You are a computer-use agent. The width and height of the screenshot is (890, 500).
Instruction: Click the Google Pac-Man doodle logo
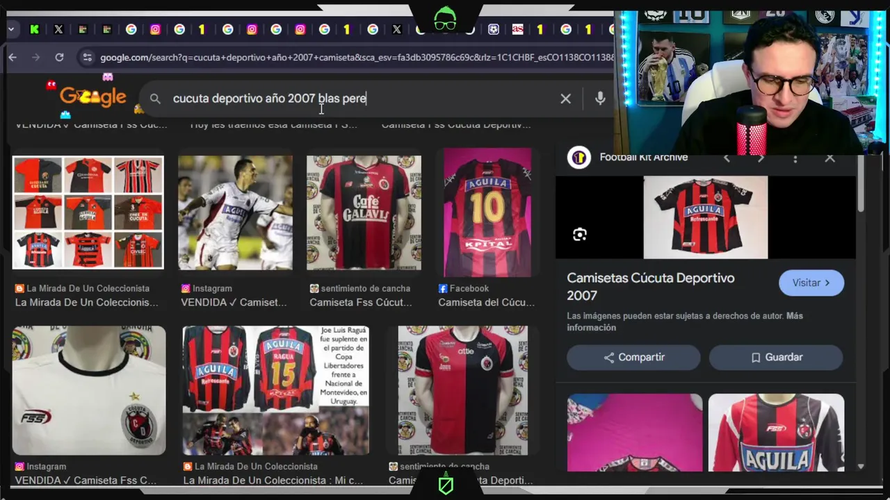coord(92,97)
